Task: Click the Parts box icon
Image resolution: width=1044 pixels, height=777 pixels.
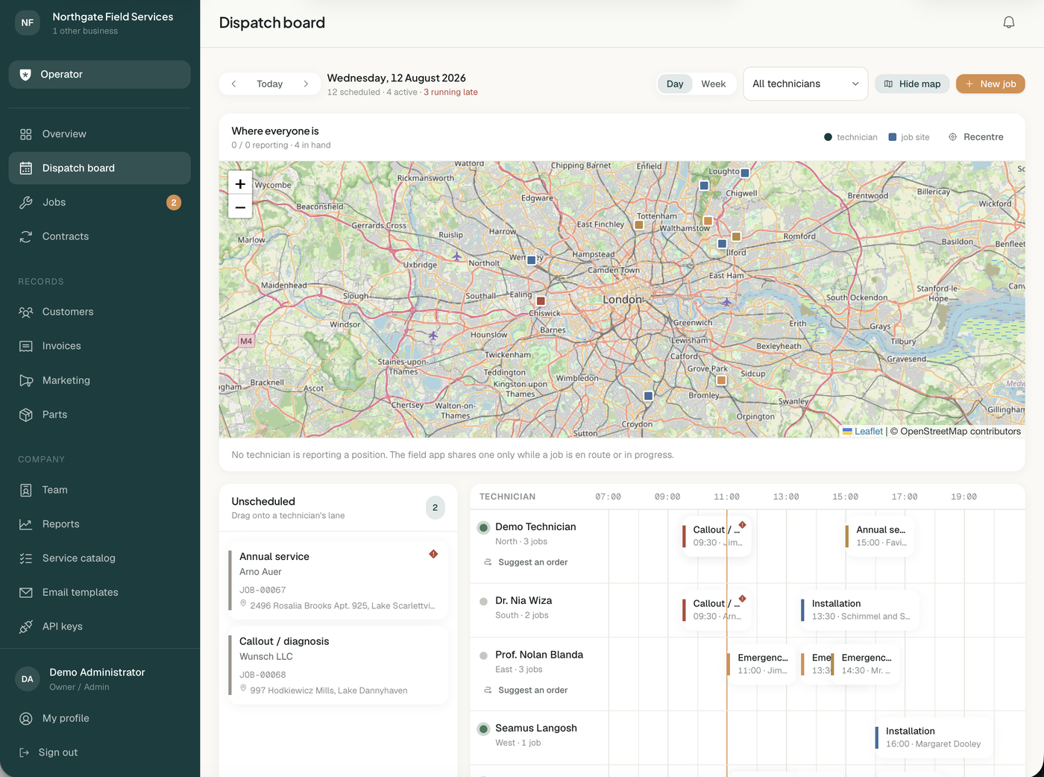Action: (26, 415)
